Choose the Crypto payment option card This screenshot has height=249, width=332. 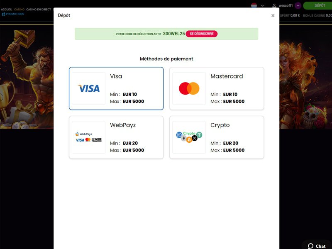point(217,137)
